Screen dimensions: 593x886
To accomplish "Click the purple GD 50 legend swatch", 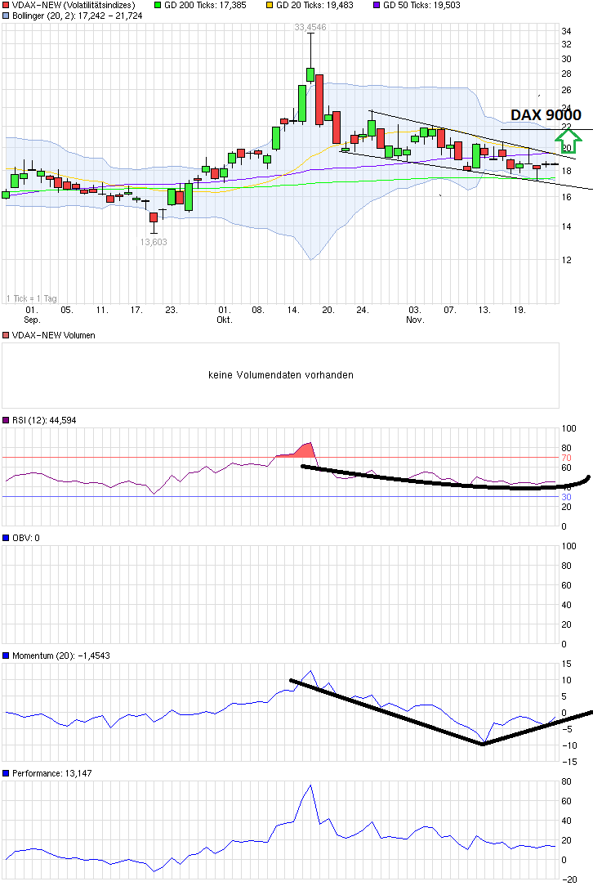I will coord(377,5).
